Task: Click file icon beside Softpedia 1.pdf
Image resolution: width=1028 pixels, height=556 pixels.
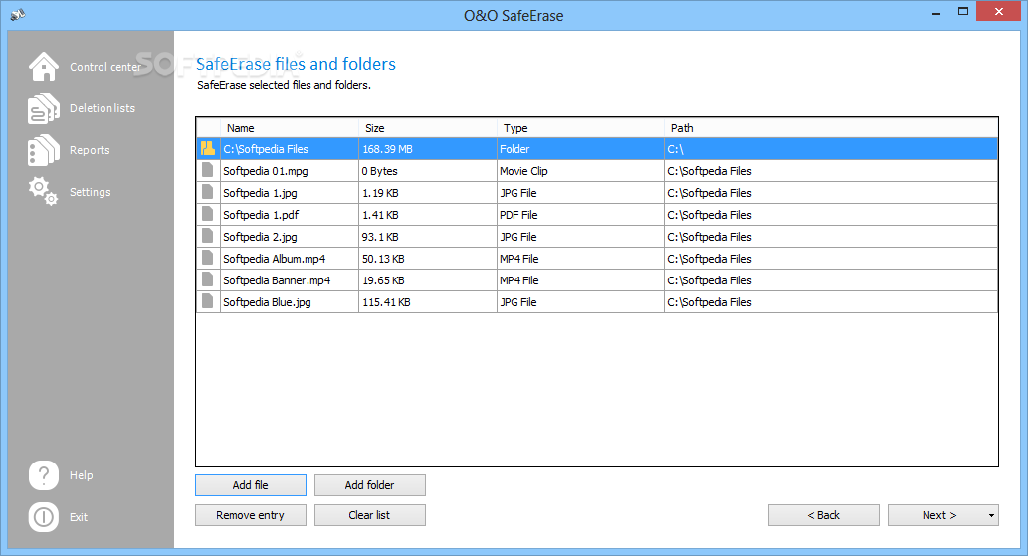Action: coord(208,214)
